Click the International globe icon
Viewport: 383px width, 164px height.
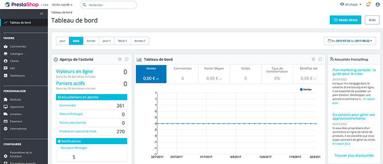tap(5, 128)
